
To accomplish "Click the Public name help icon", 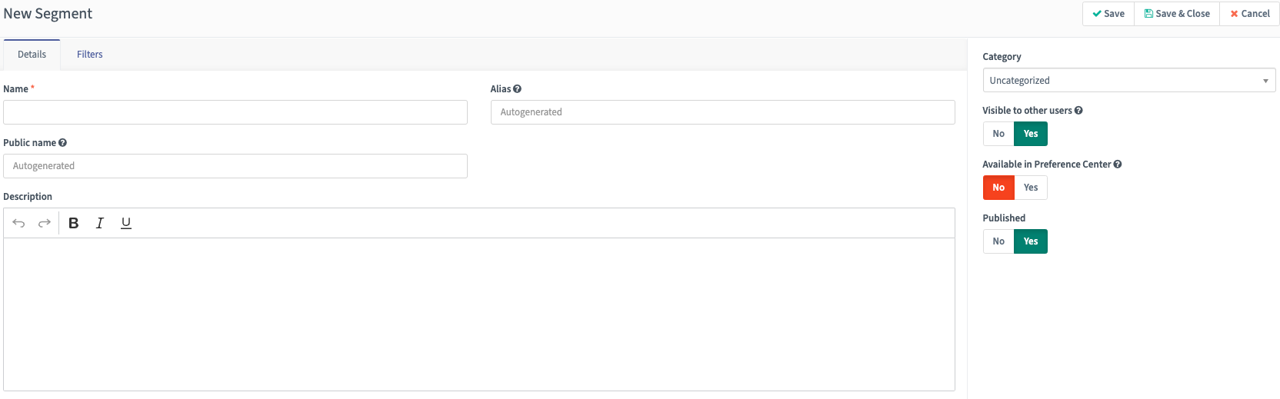I will click(x=62, y=143).
